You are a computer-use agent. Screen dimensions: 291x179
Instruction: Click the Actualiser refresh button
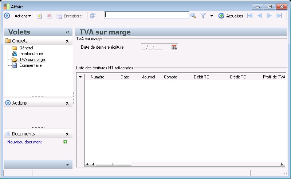[x=231, y=16]
